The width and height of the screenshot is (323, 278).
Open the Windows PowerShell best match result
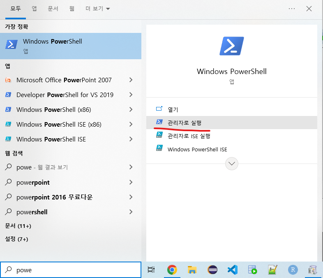[x=71, y=46]
